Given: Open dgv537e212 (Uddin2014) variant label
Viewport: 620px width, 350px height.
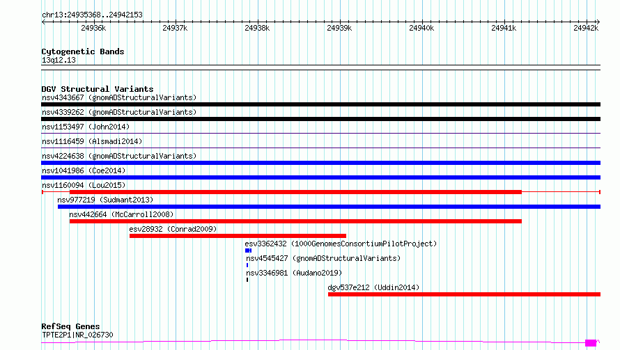Looking at the screenshot, I should tap(373, 287).
